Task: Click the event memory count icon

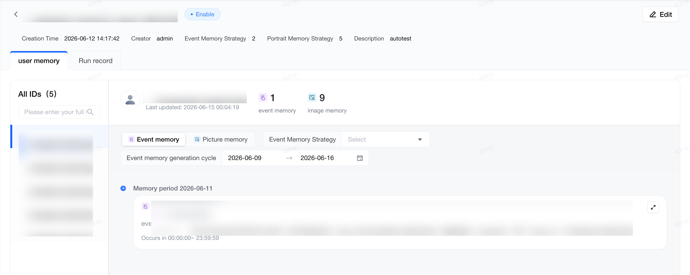Action: click(x=263, y=98)
